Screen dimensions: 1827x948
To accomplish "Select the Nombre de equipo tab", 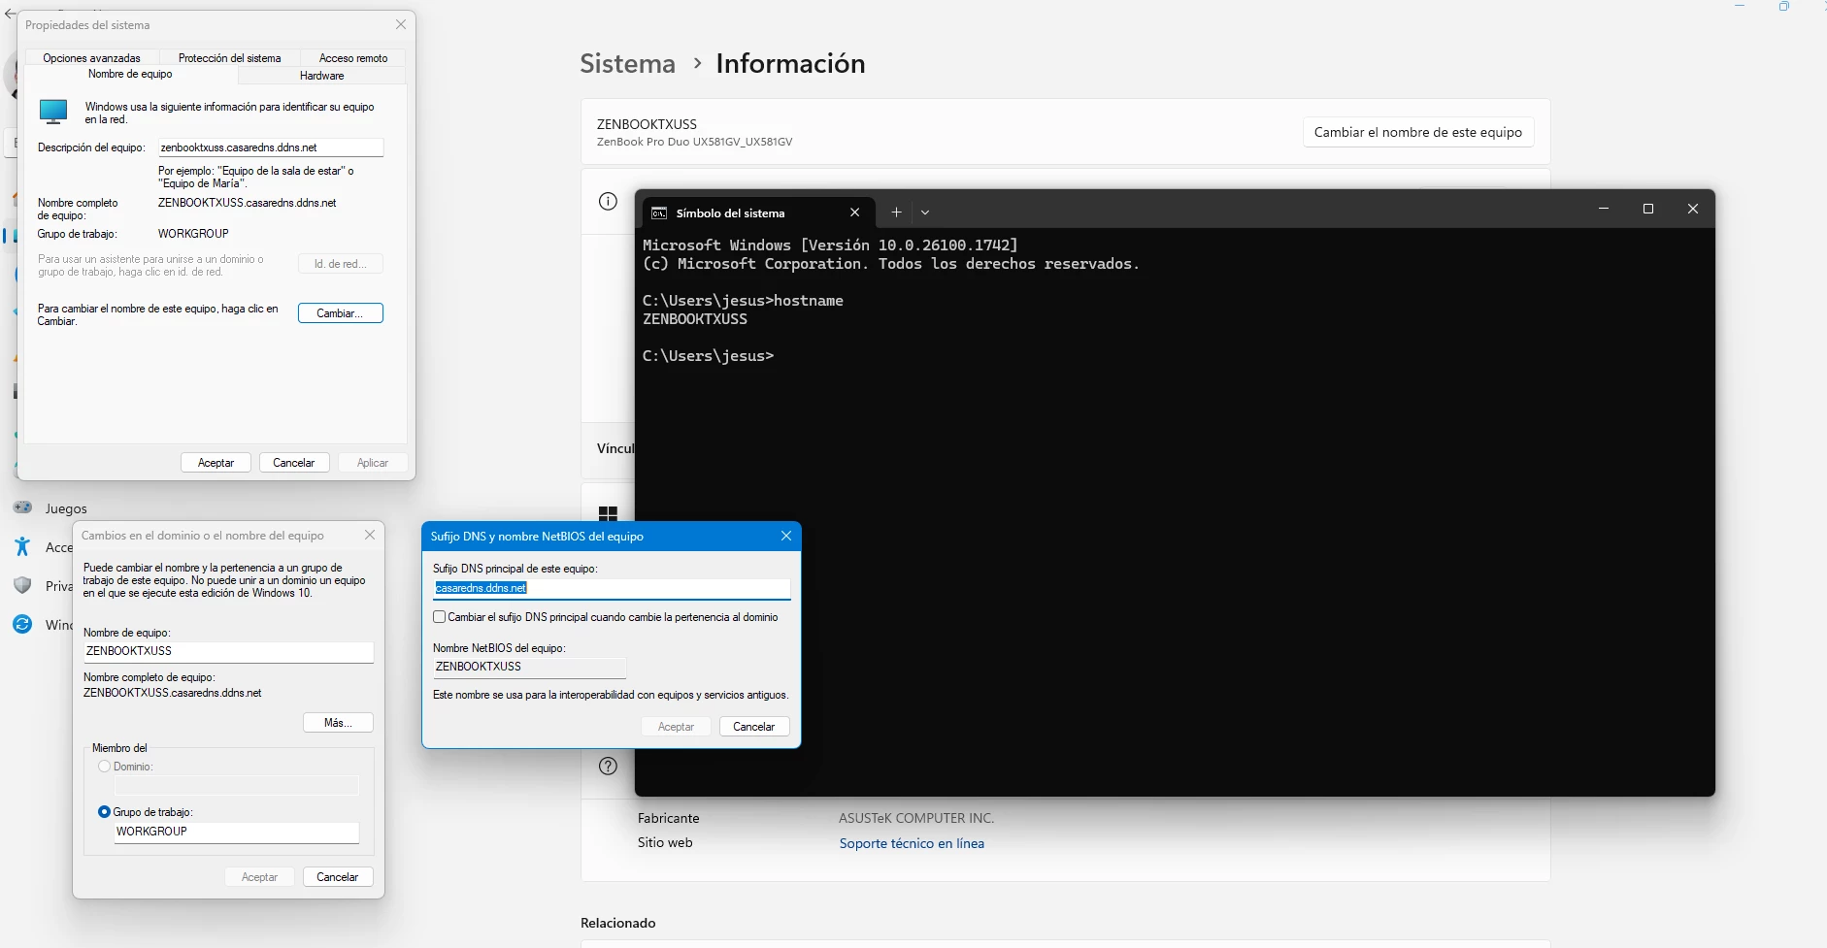I will coord(130,75).
